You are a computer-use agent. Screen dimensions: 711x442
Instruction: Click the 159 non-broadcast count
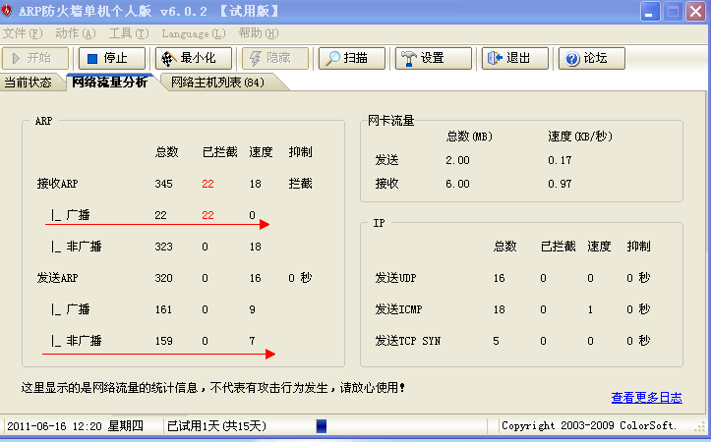click(x=163, y=341)
